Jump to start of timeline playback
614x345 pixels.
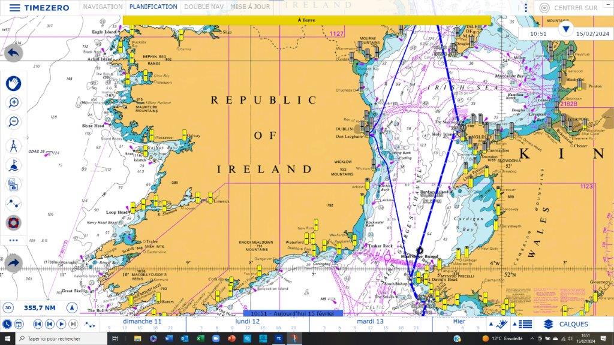click(38, 324)
